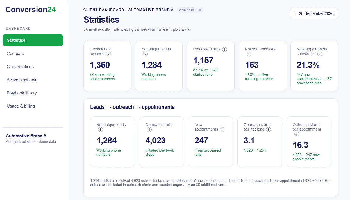
Task: Click "247 new appointments ÷ 1,157 processed runs" note
Action: coord(314,79)
